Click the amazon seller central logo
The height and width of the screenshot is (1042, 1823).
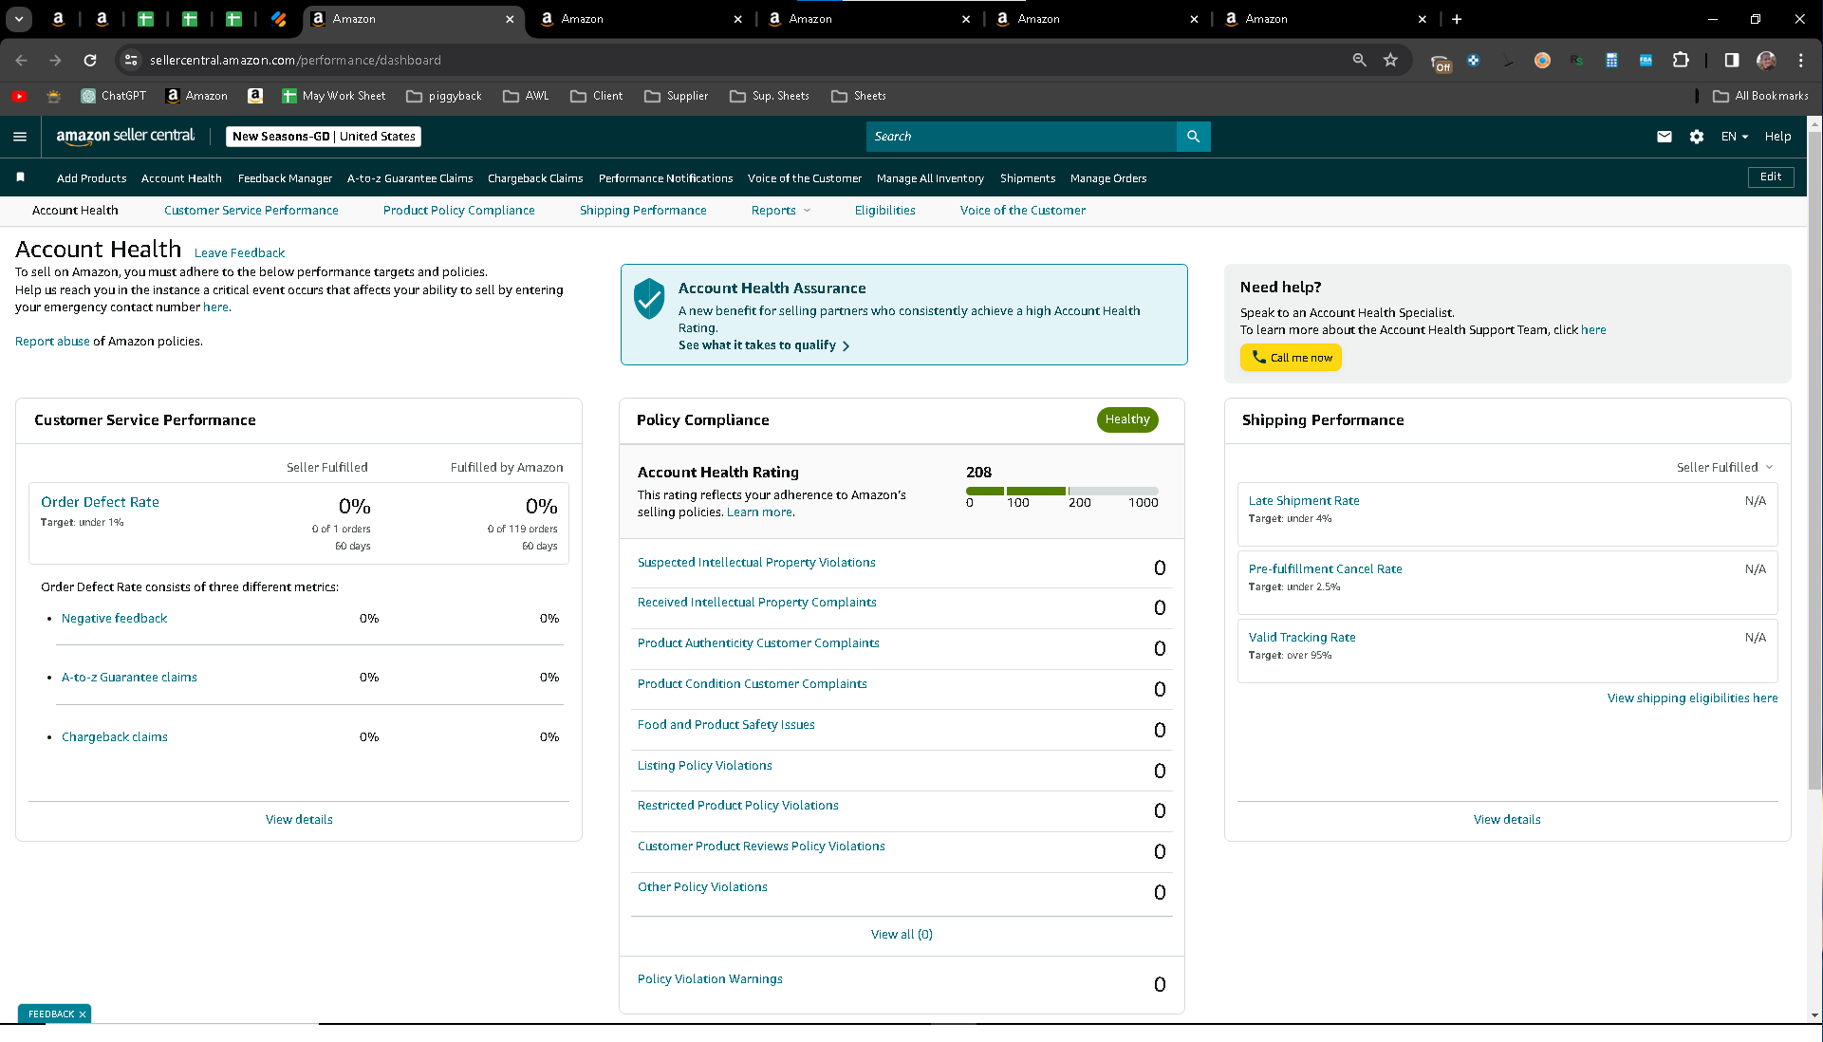[x=125, y=136]
